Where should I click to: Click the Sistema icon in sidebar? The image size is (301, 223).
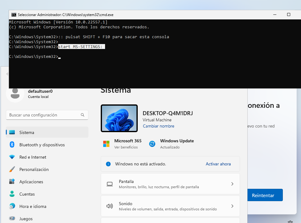click(12, 132)
